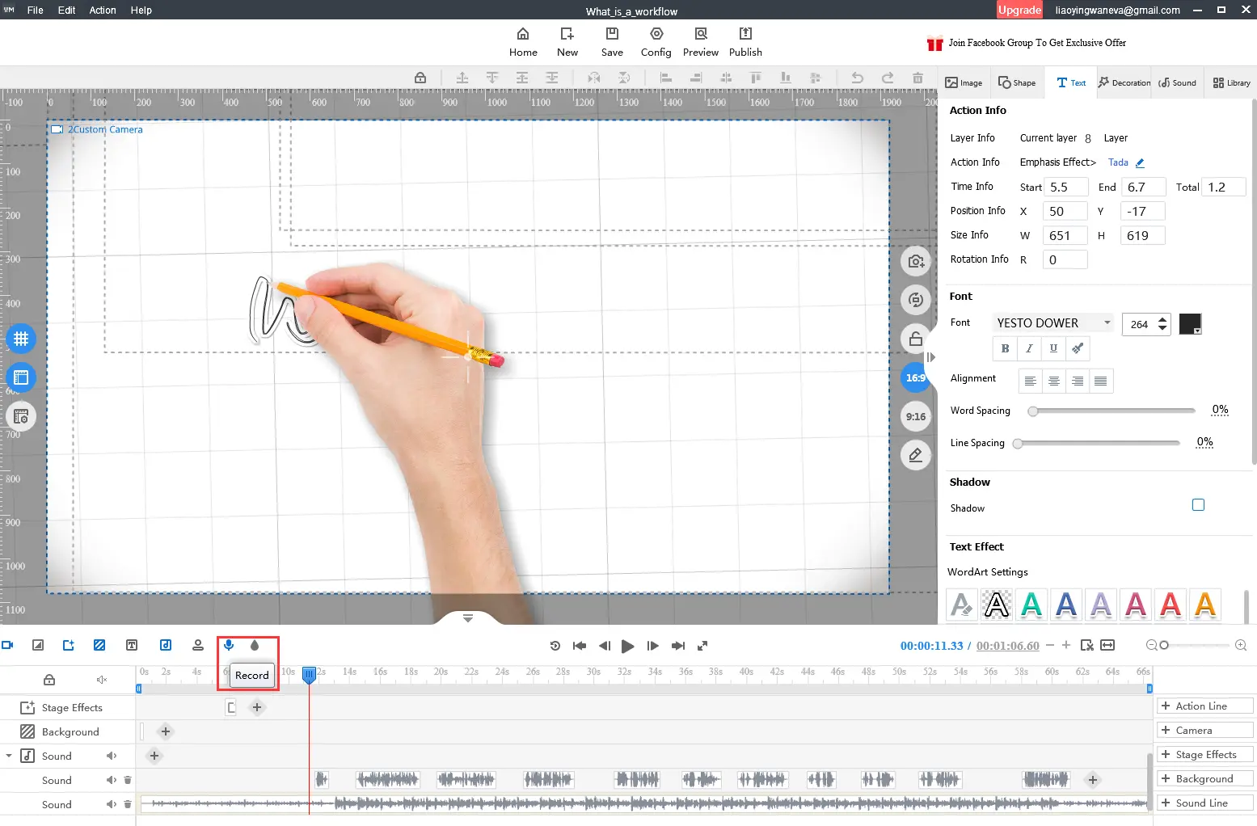Image resolution: width=1257 pixels, height=826 pixels.
Task: Mute the first Sound track
Action: coord(112,756)
